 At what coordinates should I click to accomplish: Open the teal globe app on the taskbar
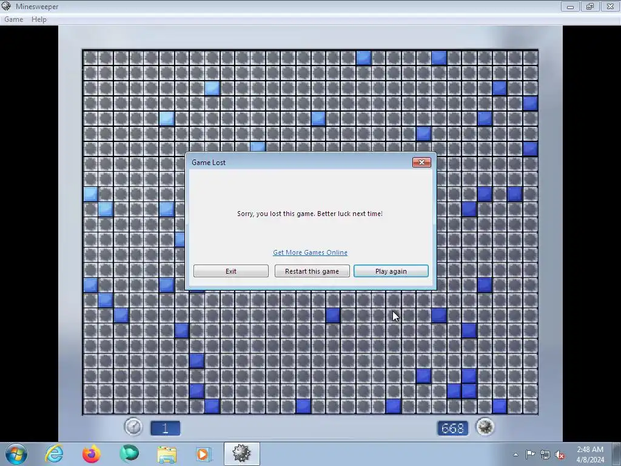[x=129, y=454]
